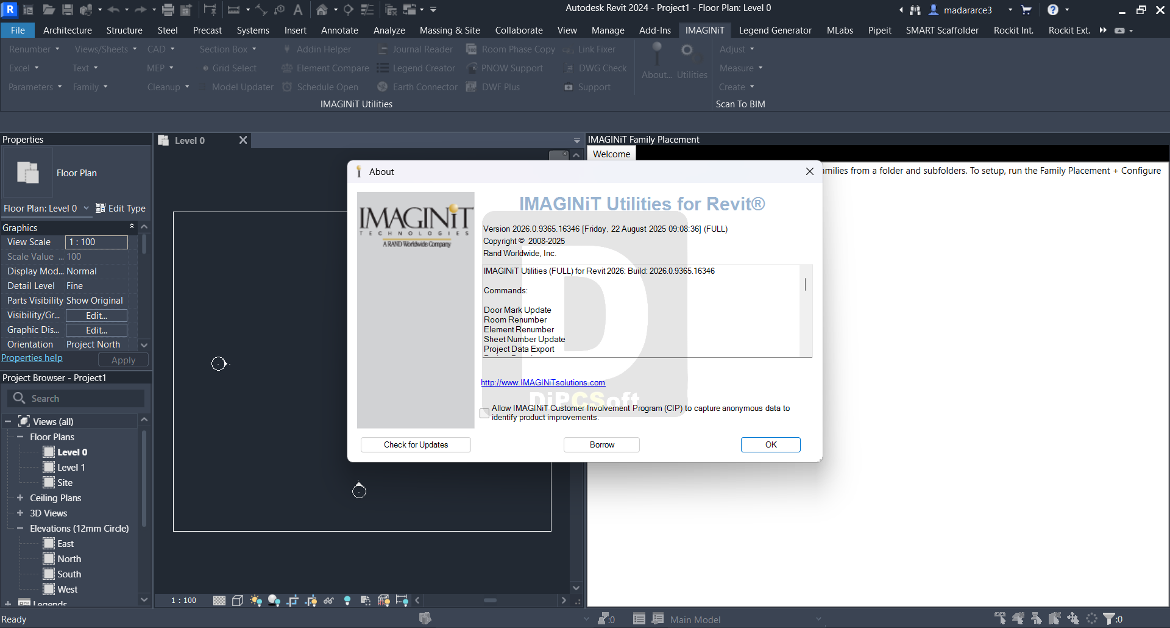The width and height of the screenshot is (1170, 628).
Task: Switch to the Legend Generator tab
Action: click(x=775, y=30)
